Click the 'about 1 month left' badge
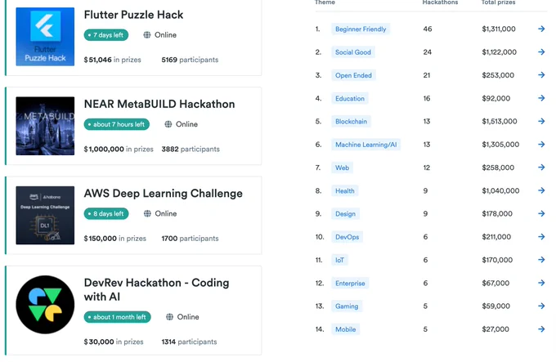Image resolution: width=556 pixels, height=362 pixels. pyautogui.click(x=118, y=317)
